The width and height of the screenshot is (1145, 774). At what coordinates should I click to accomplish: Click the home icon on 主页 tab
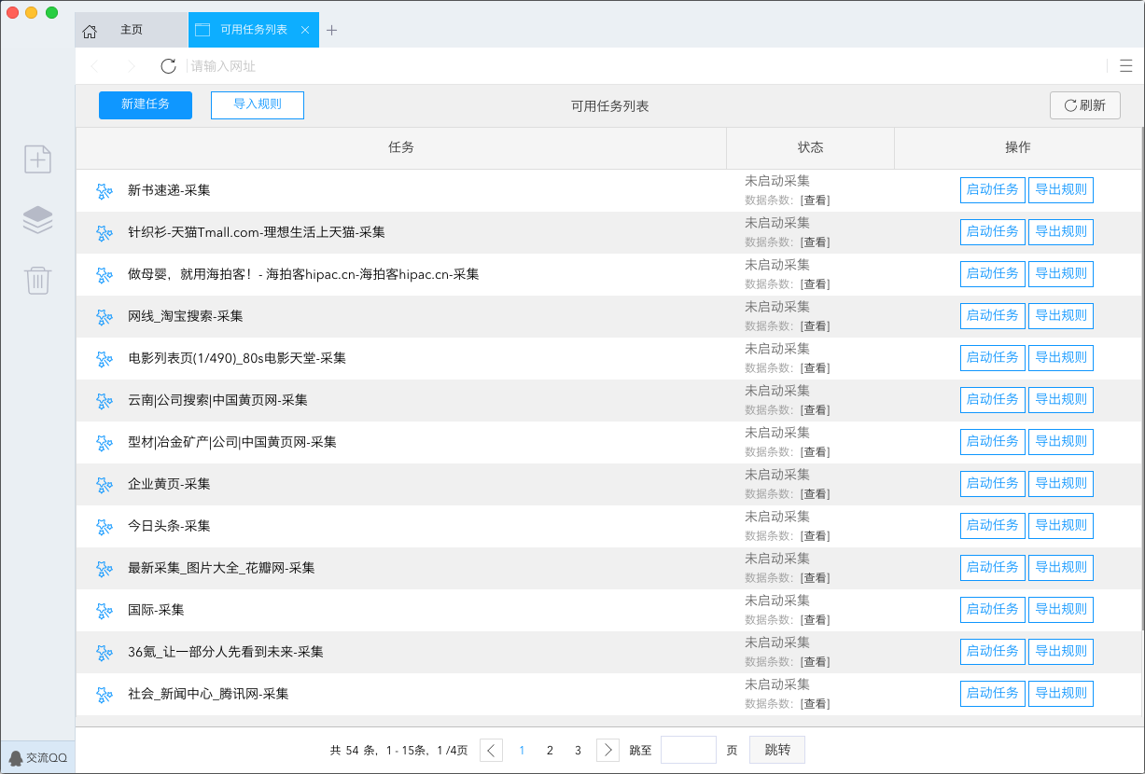(90, 31)
